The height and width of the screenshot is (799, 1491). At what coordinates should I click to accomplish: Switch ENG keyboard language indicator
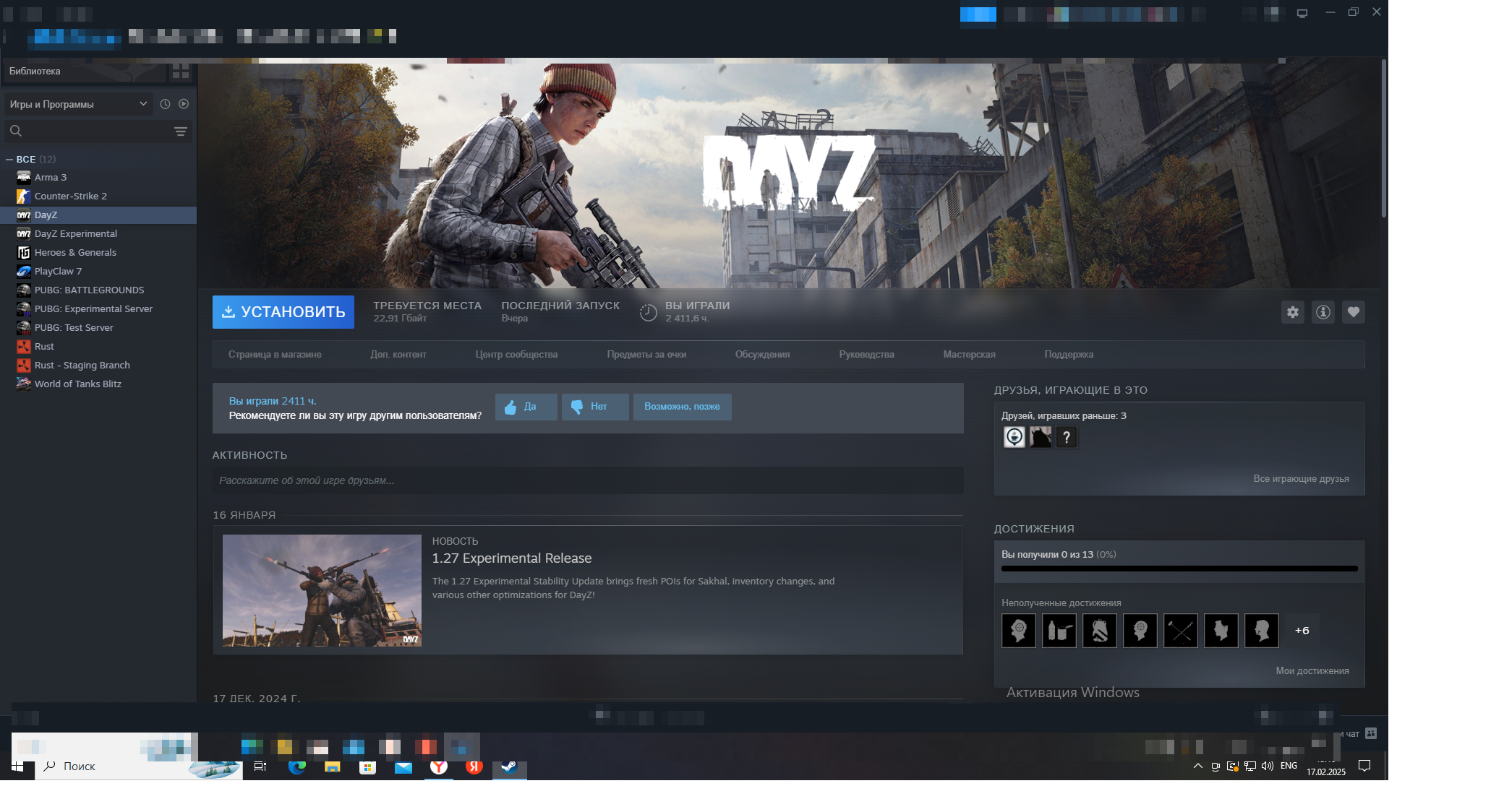[x=1289, y=766]
